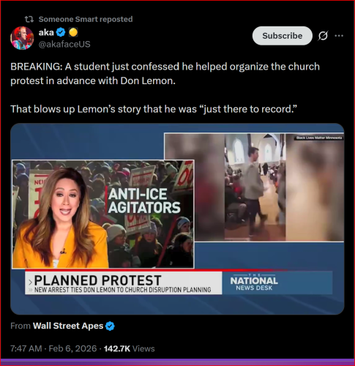Play the embedded news video
The width and height of the screenshot is (355, 366).
177,219
